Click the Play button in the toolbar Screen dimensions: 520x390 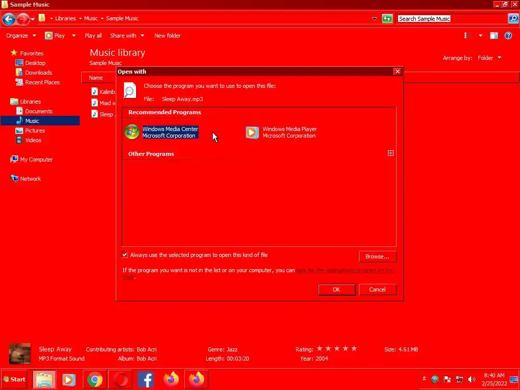[55, 36]
